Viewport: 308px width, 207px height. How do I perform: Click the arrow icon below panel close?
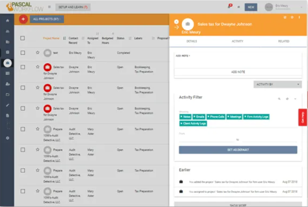[176, 27]
